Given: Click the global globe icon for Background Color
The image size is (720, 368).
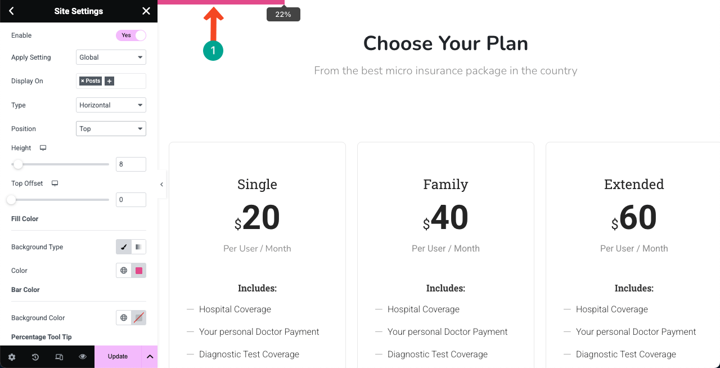Looking at the screenshot, I should point(124,318).
